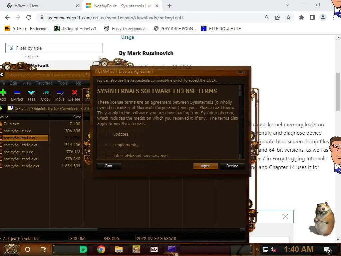Click the 1:40 AM taskbar clock
The image size is (341, 256).
coord(299,249)
